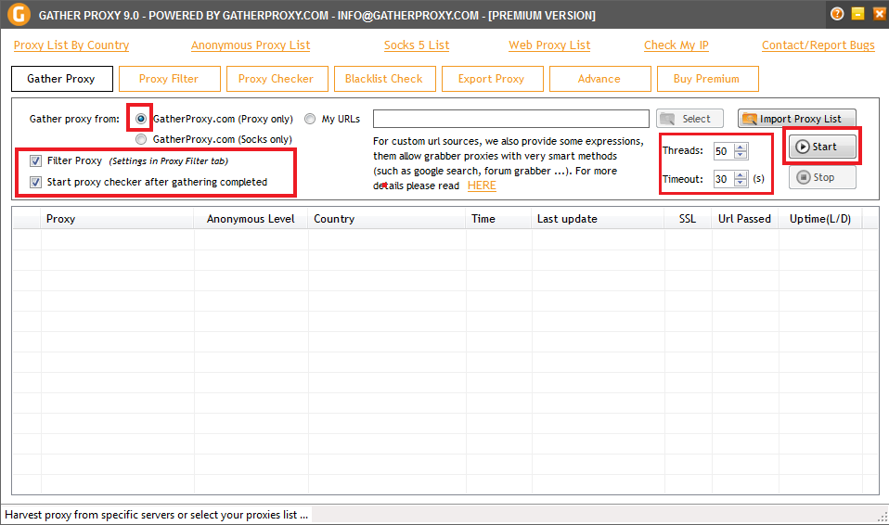Viewport: 889px width, 525px height.
Task: Sort by the SSL column header
Action: tap(688, 219)
